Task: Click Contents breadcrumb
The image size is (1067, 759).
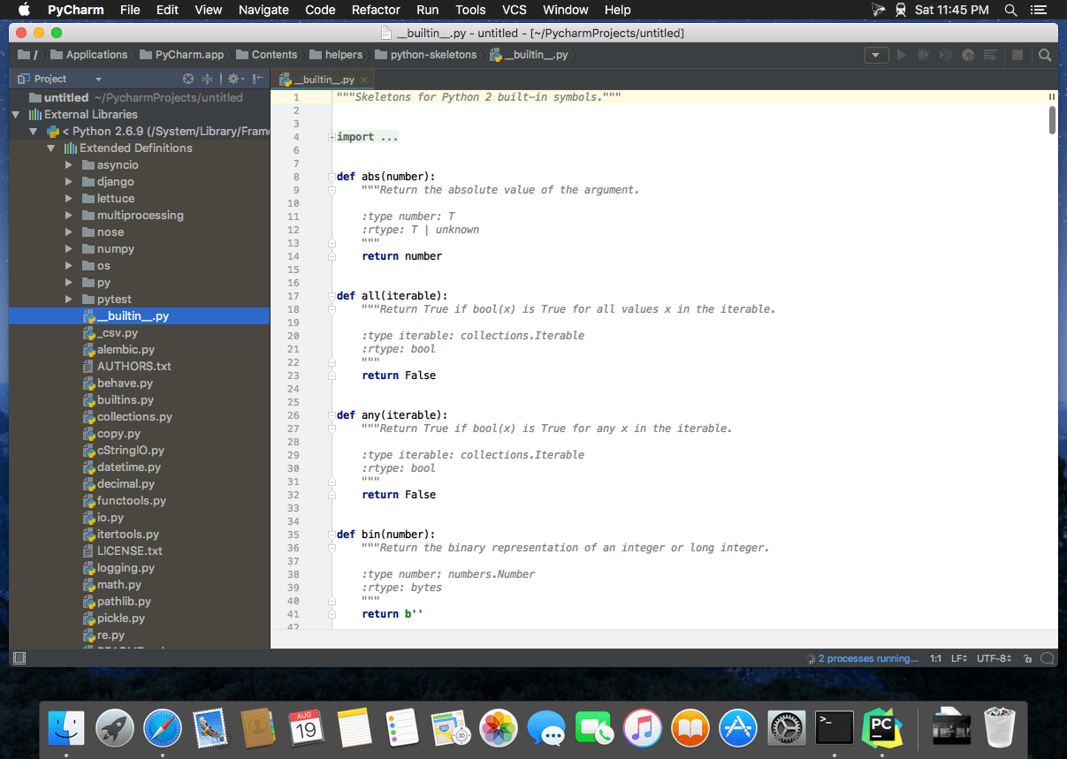Action: pyautogui.click(x=267, y=55)
